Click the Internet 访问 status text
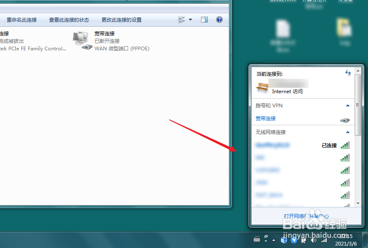This screenshot has width=368, height=248. coord(287,92)
